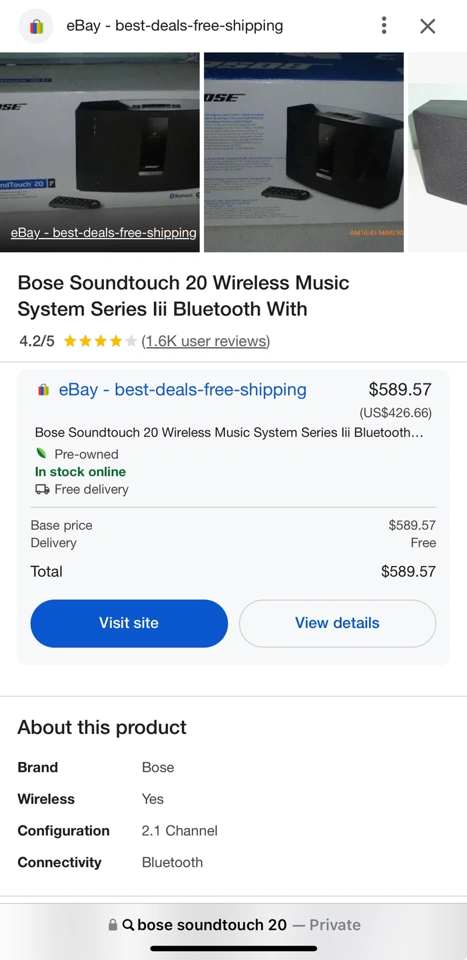467x960 pixels.
Task: Close the product panel with the X
Action: click(428, 26)
